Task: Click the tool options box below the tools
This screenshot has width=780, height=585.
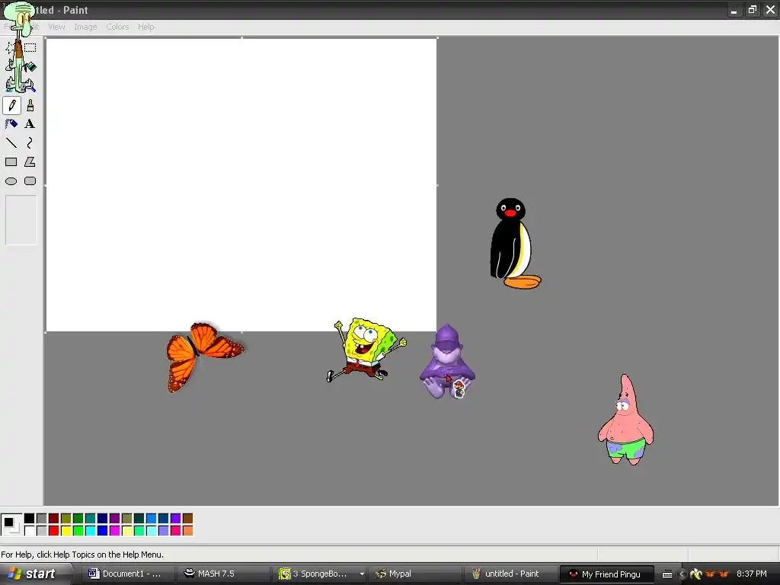Action: [21, 220]
